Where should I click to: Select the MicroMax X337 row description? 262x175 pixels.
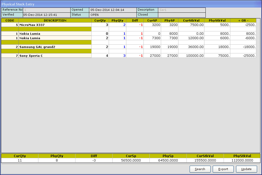[x=55, y=25]
